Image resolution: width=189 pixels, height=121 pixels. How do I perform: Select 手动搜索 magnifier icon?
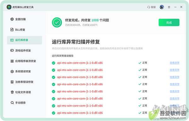pos(12,103)
